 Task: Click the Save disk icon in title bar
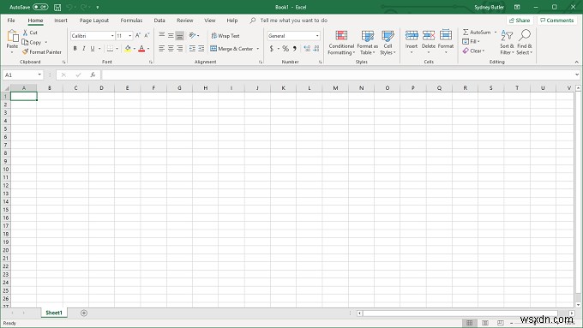click(x=57, y=7)
